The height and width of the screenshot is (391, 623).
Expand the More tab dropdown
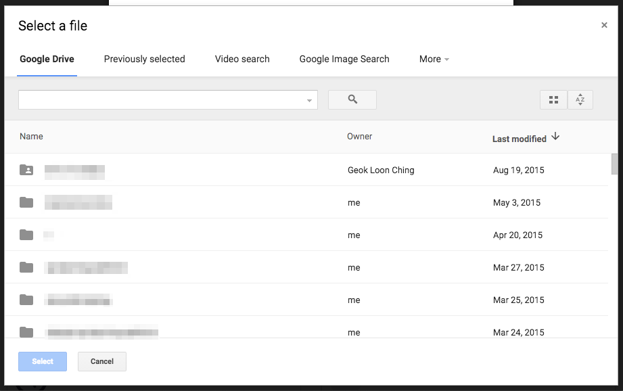[x=434, y=60]
